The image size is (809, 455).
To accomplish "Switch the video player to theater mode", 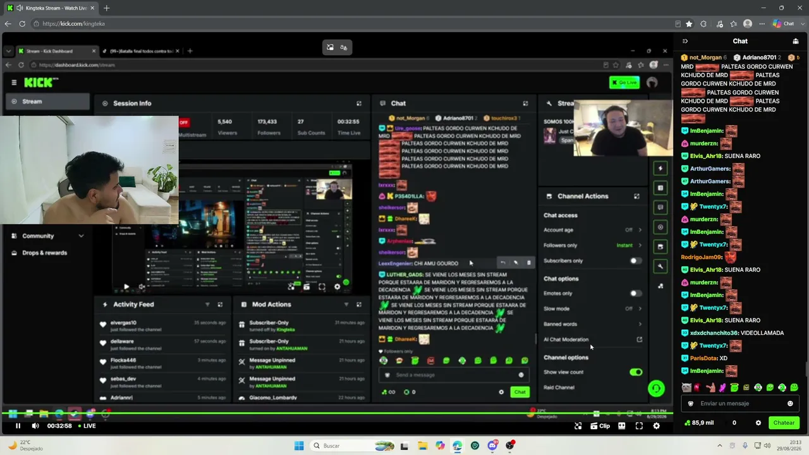I will 622,426.
